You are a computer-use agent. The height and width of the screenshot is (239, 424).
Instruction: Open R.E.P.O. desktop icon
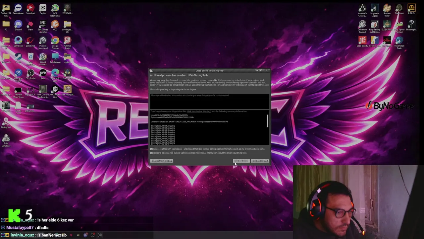point(411,9)
